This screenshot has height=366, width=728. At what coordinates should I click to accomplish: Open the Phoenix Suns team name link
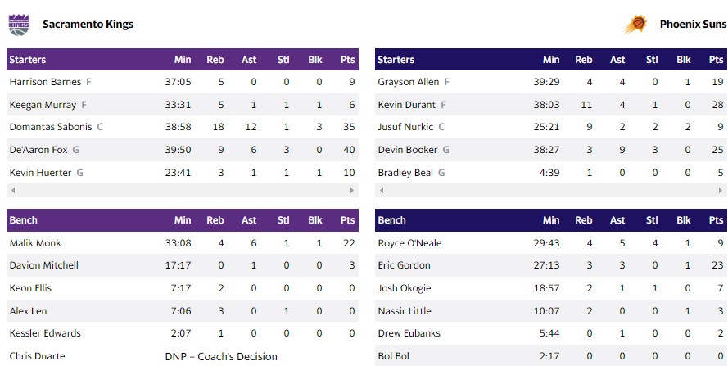pos(693,25)
